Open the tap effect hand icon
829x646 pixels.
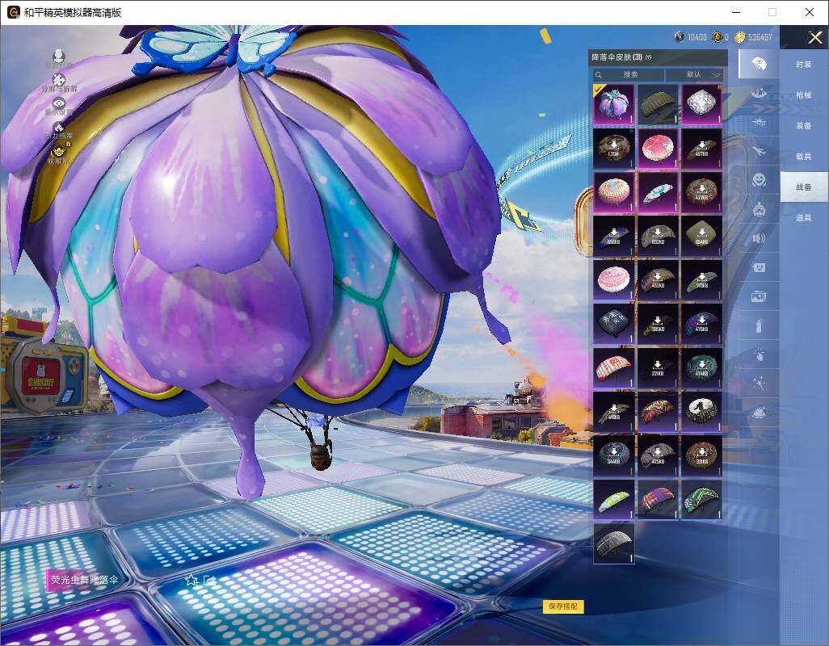(759, 354)
